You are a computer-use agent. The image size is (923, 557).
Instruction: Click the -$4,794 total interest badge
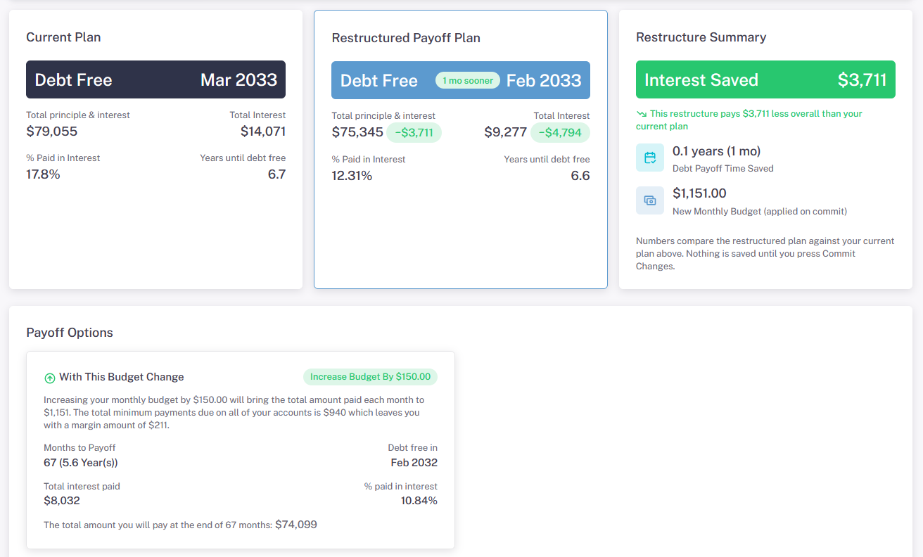[x=560, y=132]
